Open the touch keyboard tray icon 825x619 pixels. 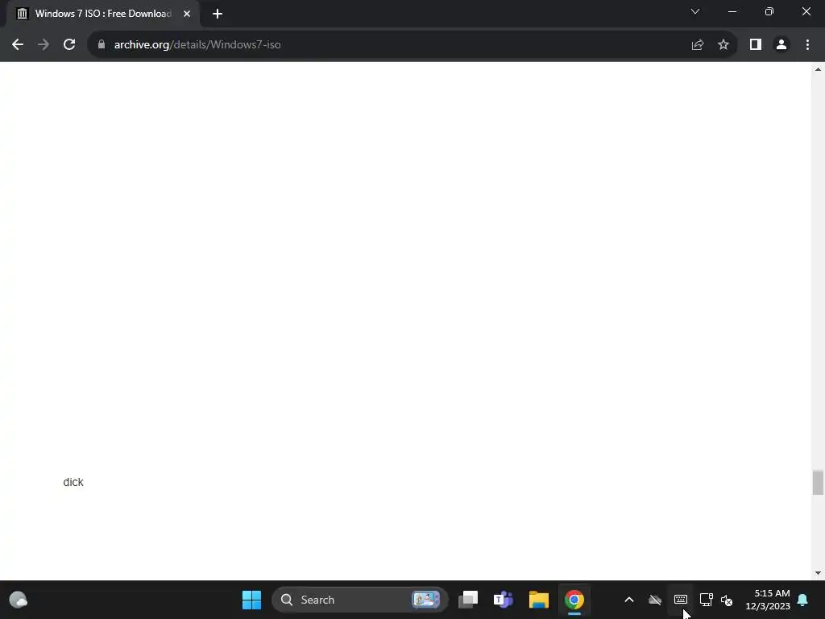pyautogui.click(x=680, y=600)
